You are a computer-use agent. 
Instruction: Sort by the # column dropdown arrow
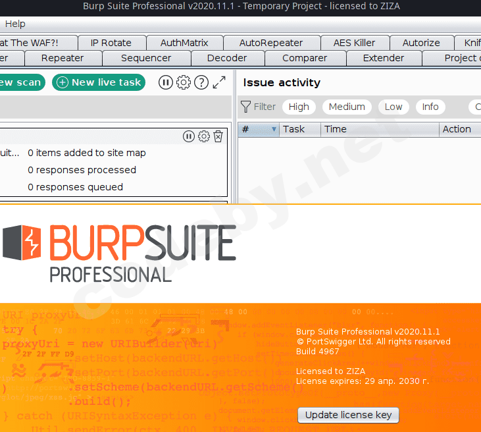point(274,129)
